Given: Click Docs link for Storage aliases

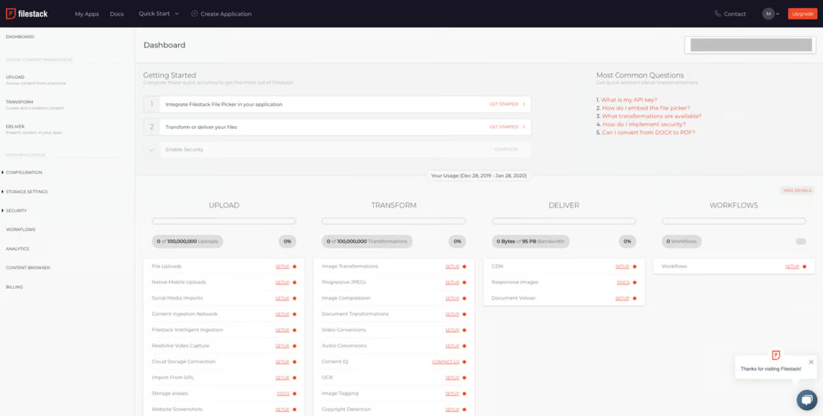Looking at the screenshot, I should pos(283,394).
